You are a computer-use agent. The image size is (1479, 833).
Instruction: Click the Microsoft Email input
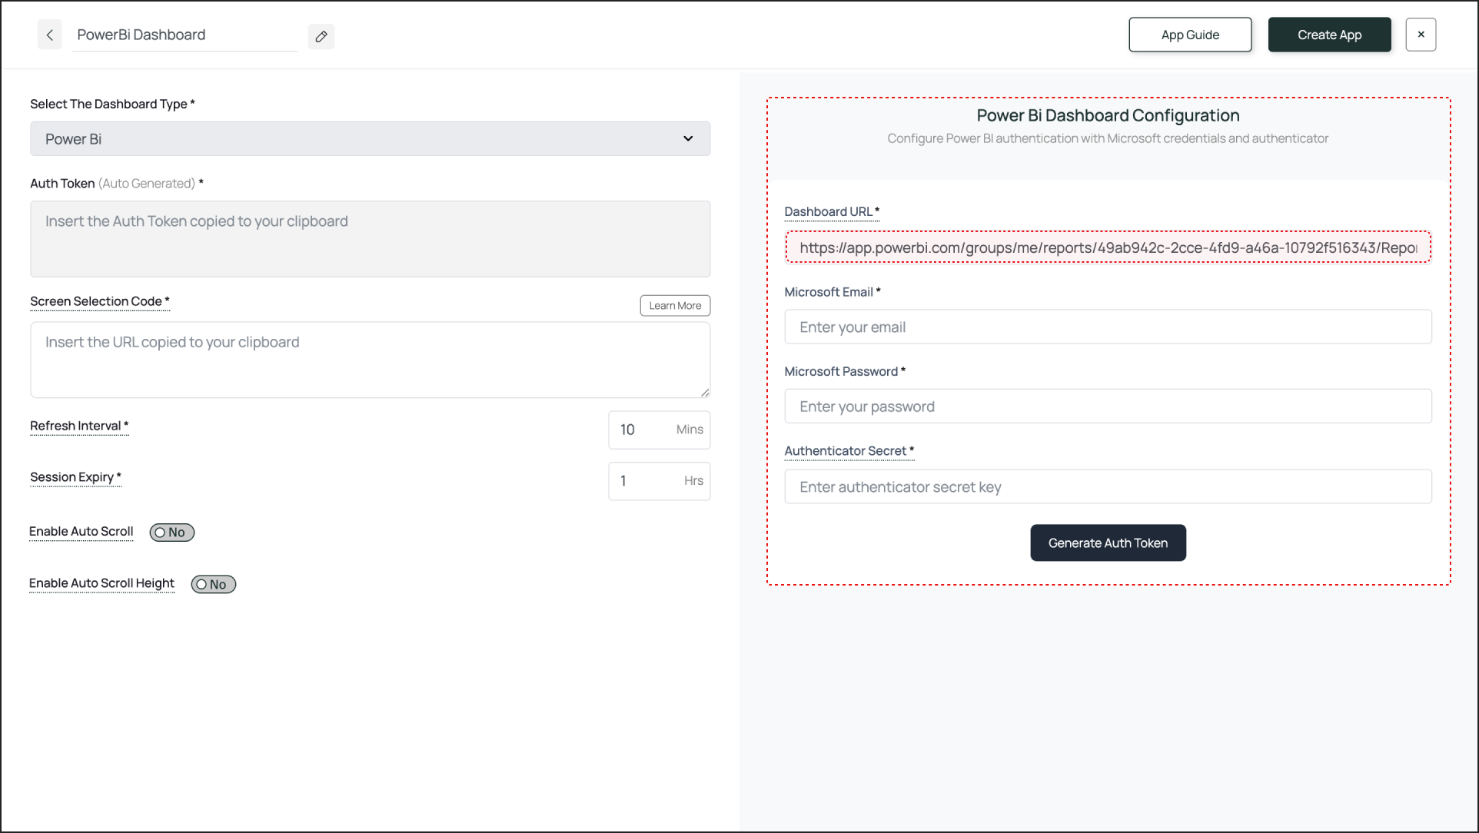coord(1107,327)
